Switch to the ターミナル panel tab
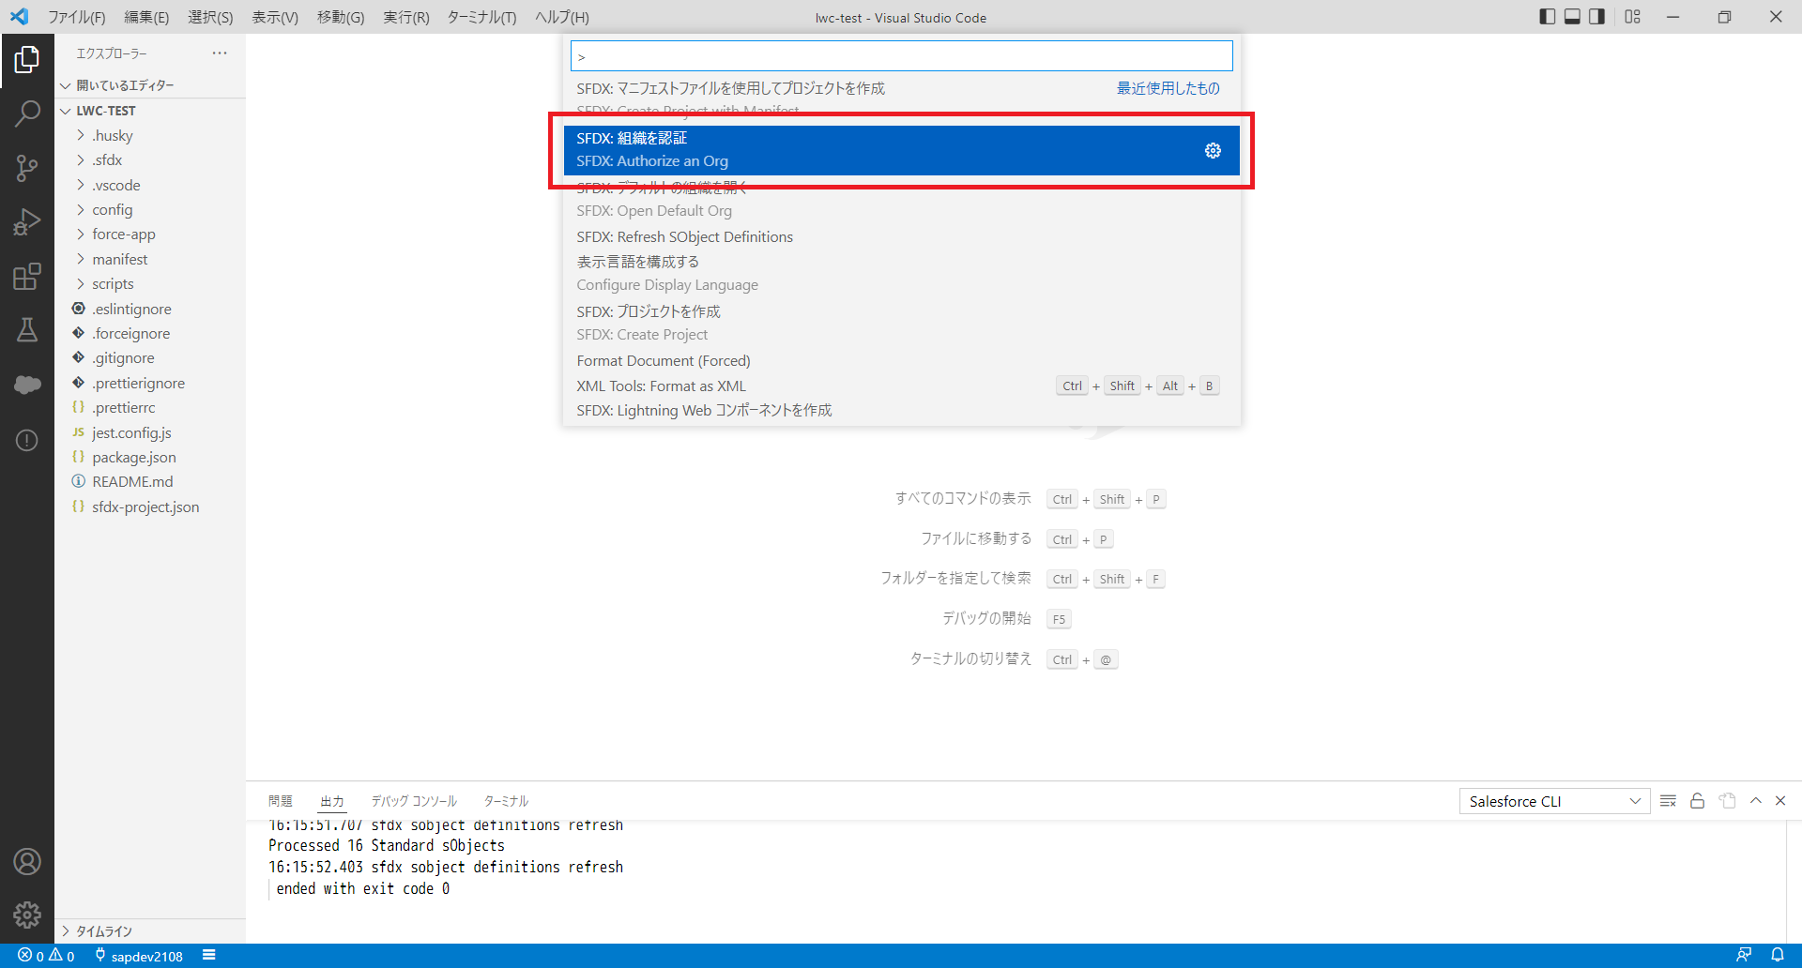The image size is (1802, 968). 506,801
